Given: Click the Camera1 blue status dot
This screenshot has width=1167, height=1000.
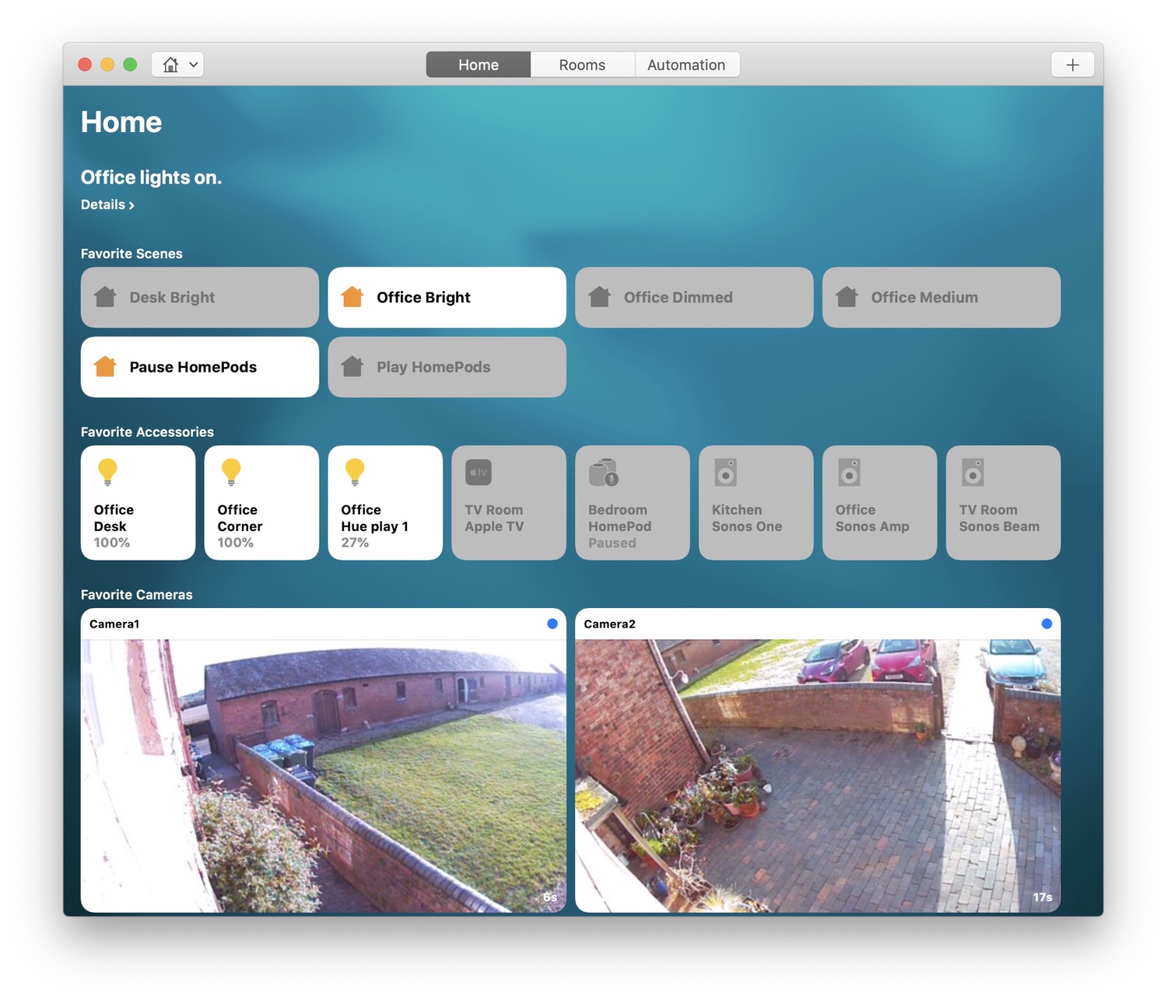Looking at the screenshot, I should [552, 624].
